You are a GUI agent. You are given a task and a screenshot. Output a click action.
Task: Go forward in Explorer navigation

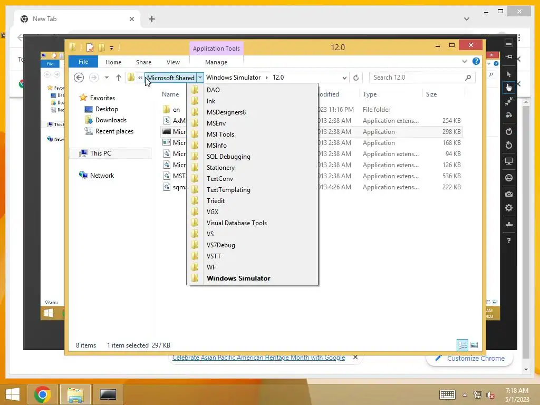(94, 78)
